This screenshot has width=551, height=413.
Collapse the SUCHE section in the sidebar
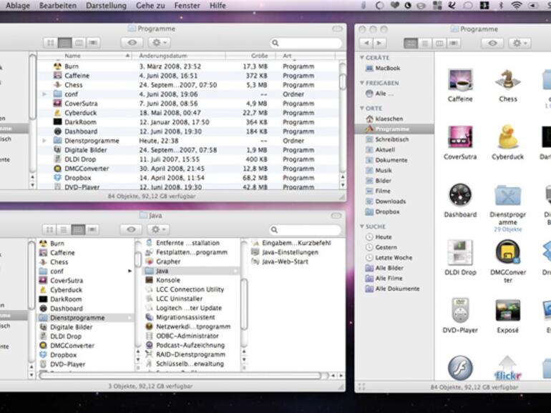(363, 227)
